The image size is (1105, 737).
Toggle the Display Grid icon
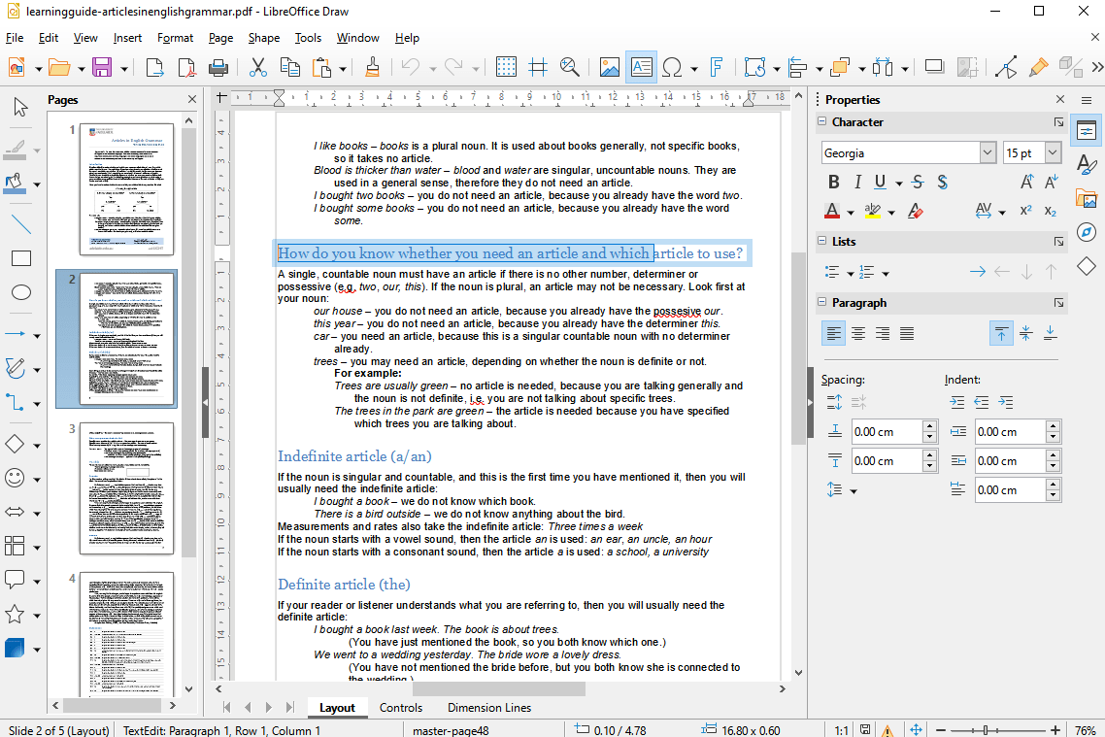coord(505,67)
